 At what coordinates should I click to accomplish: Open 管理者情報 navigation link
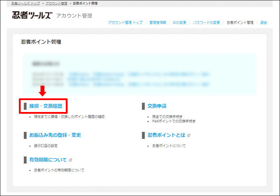[x=158, y=22]
